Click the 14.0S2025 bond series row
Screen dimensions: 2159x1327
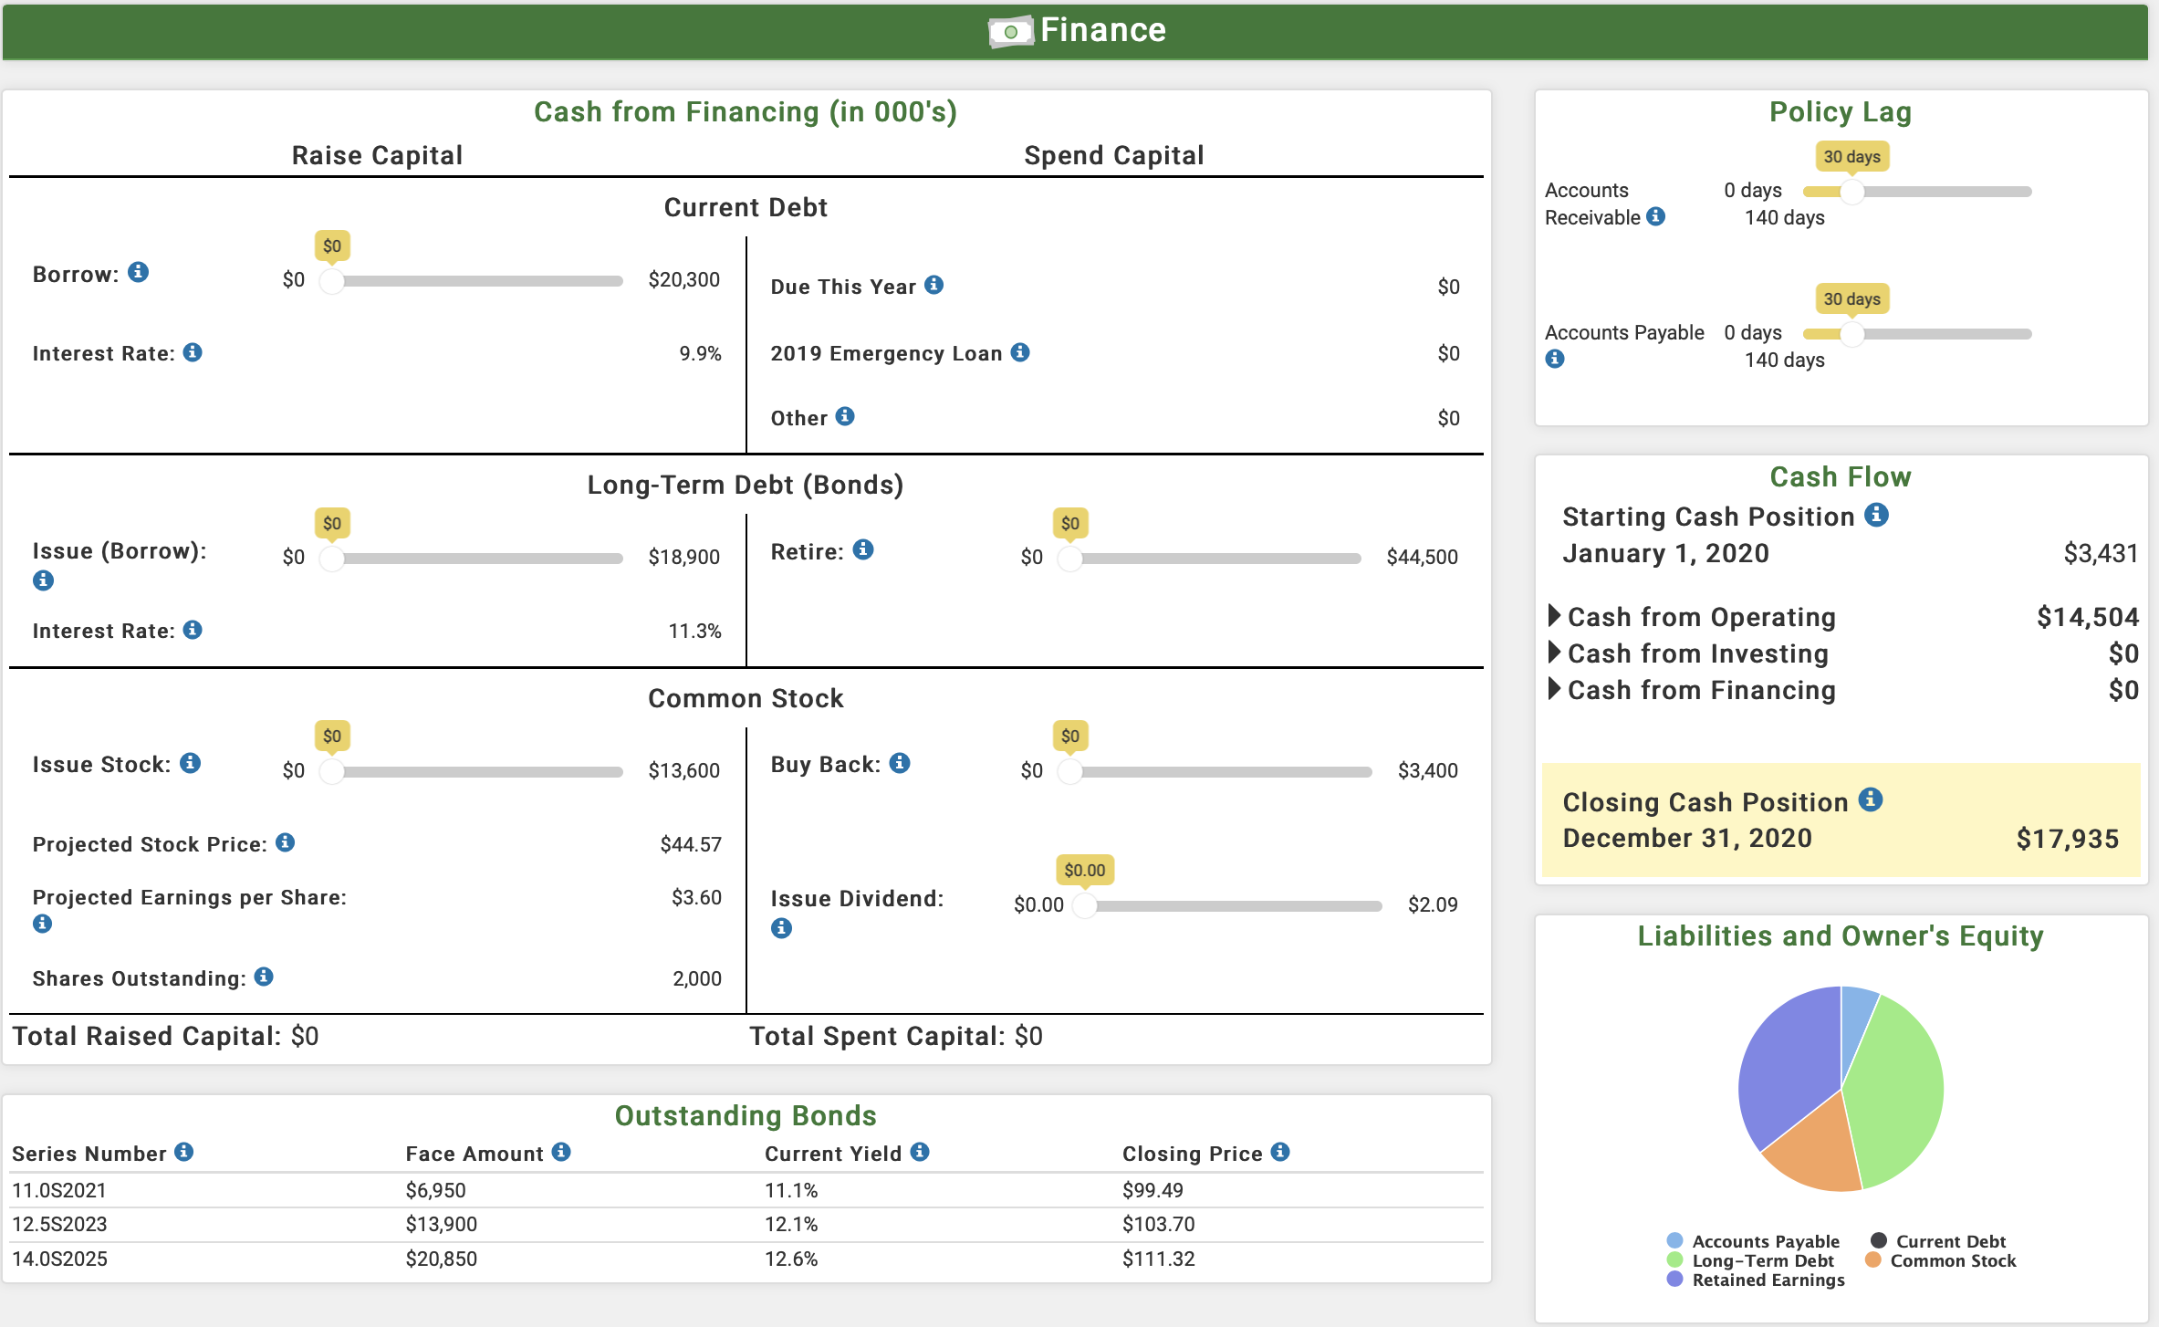[x=60, y=1259]
